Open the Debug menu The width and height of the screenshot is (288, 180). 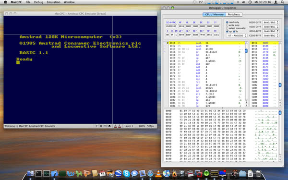(x=38, y=2)
